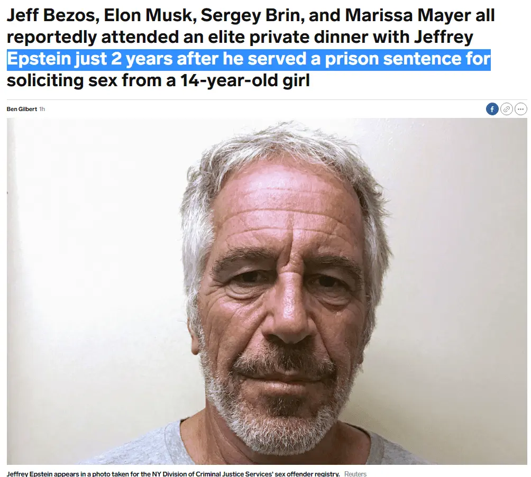Click the 1h timestamp beside the author
This screenshot has height=477, width=531.
pos(42,109)
